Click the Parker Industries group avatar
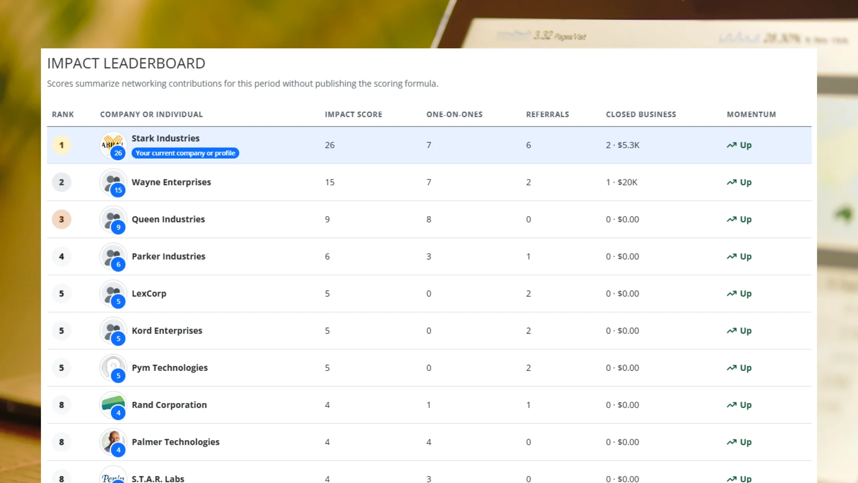 113,256
